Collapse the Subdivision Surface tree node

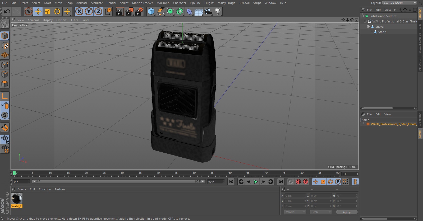[x=362, y=16]
